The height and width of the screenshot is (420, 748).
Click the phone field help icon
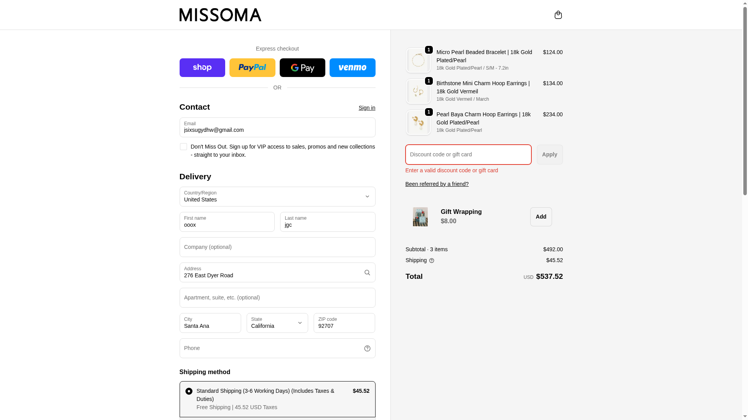367,348
